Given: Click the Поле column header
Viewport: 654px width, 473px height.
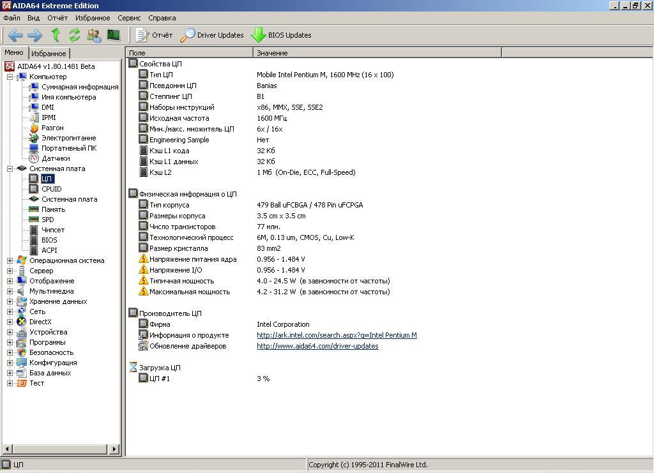Looking at the screenshot, I should coord(189,53).
